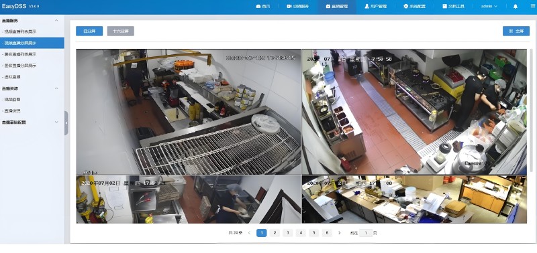Switch to sixteen-screen 十六分屏 layout
The image size is (537, 253).
click(121, 31)
